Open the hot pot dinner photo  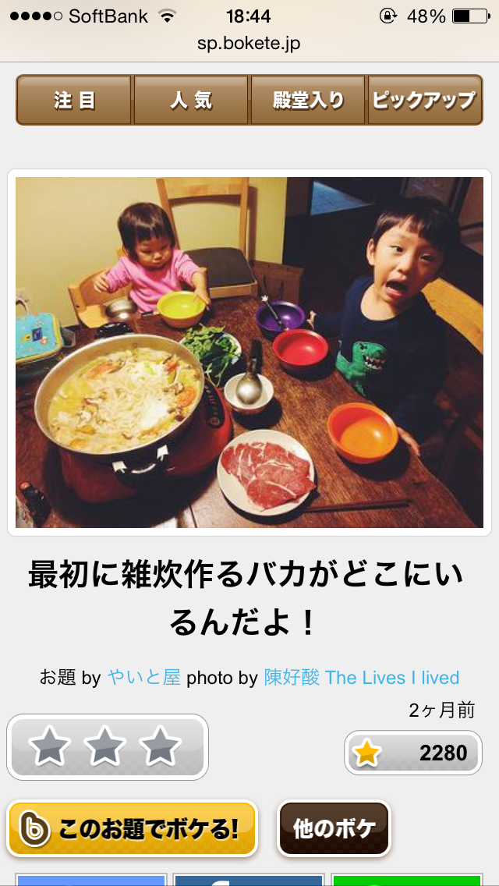click(x=249, y=352)
